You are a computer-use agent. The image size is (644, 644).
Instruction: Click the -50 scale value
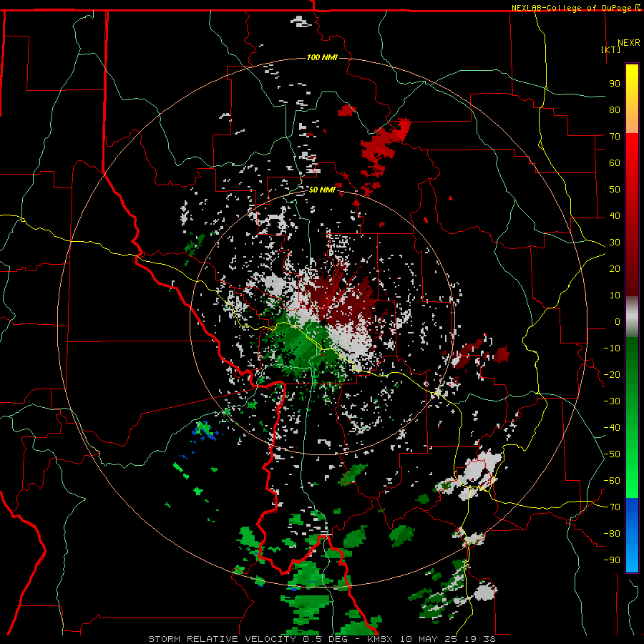(x=612, y=454)
